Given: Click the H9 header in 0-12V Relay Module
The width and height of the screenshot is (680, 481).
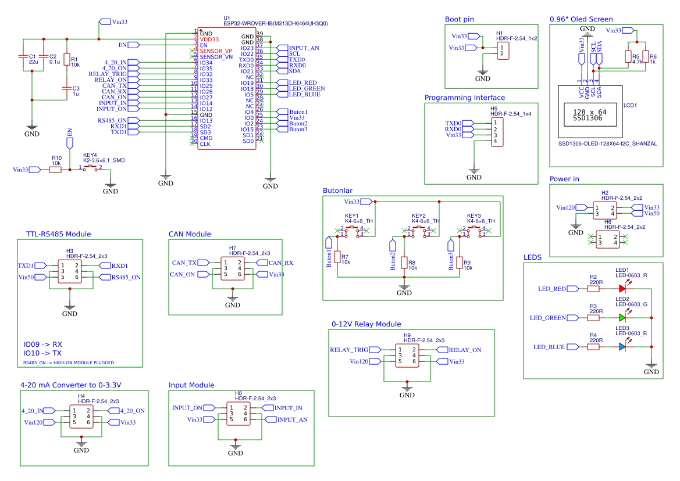Looking at the screenshot, I should point(407,354).
